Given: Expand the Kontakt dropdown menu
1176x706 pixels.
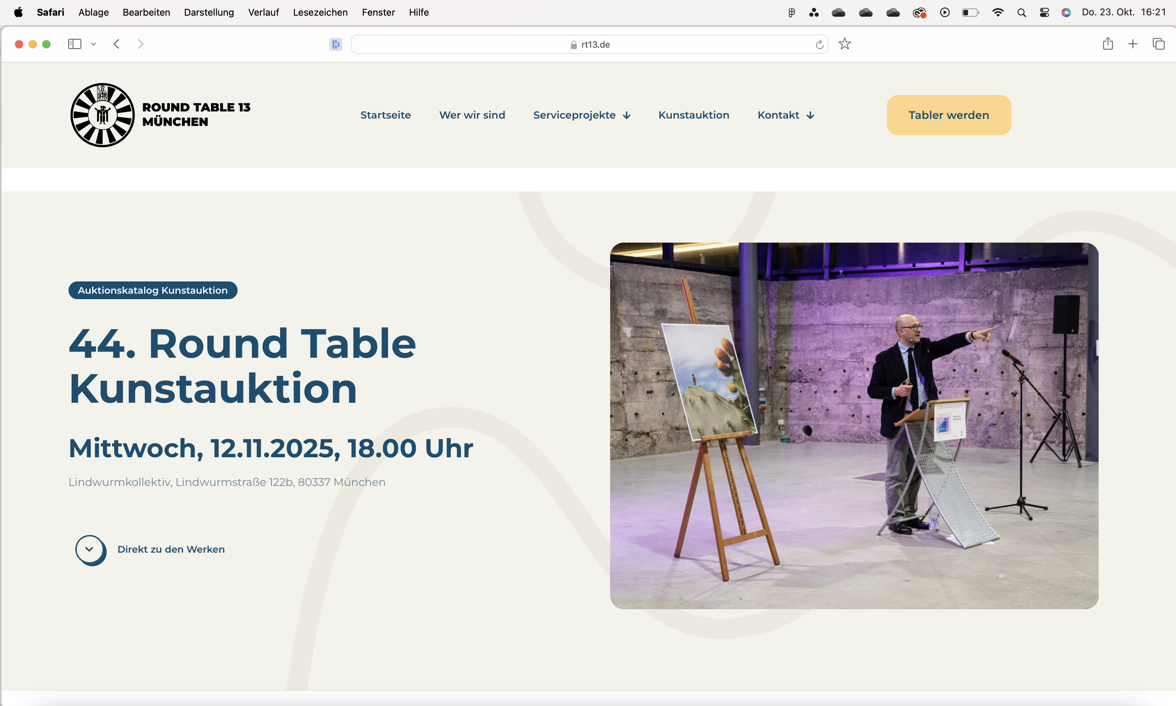Looking at the screenshot, I should (x=786, y=115).
